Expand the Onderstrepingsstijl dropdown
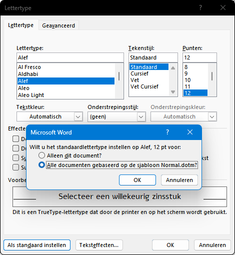 tap(116, 116)
